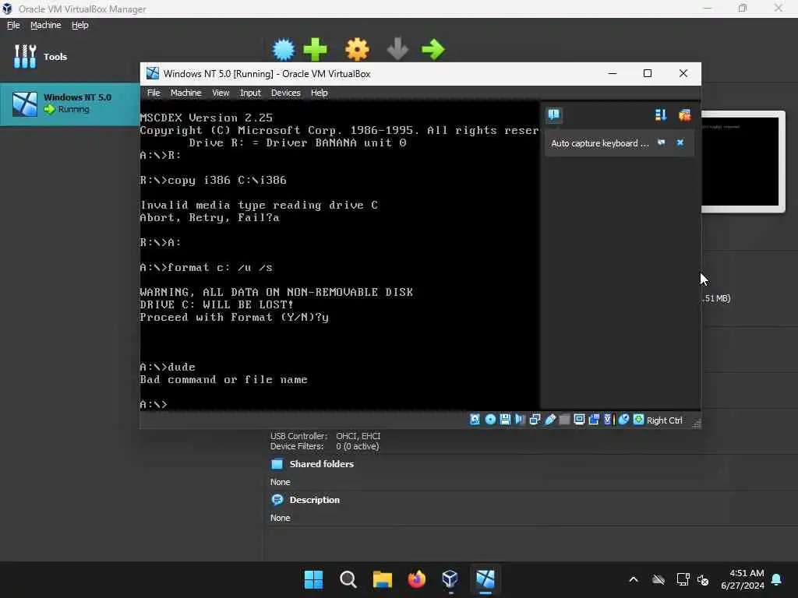Click the VM preview thumbnail in Manager
798x598 pixels.
(740, 161)
